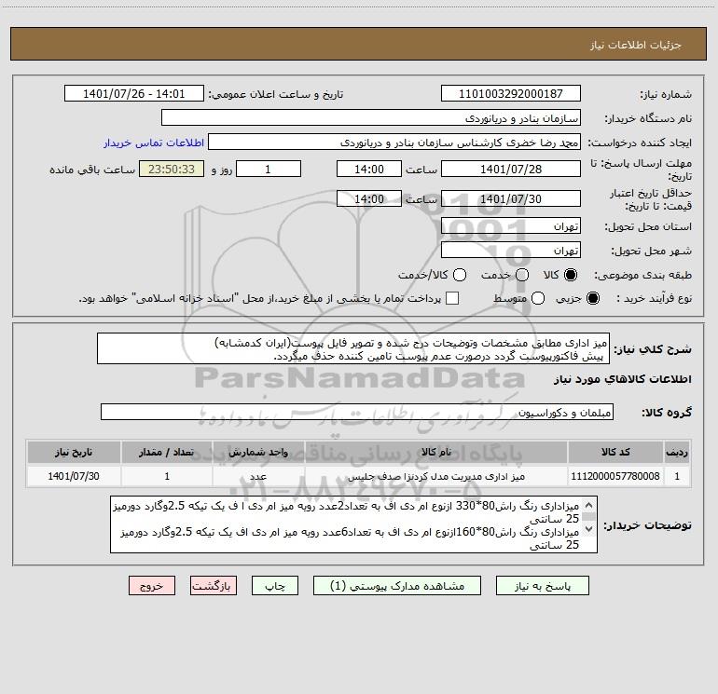This screenshot has height=694, width=718.
Task: Click the چاپ print button
Action: coord(275,586)
